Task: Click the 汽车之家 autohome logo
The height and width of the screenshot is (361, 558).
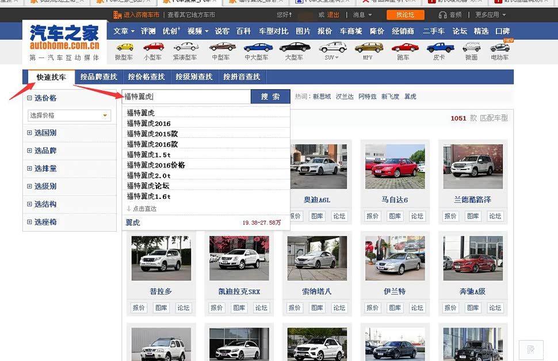Action: (64, 37)
